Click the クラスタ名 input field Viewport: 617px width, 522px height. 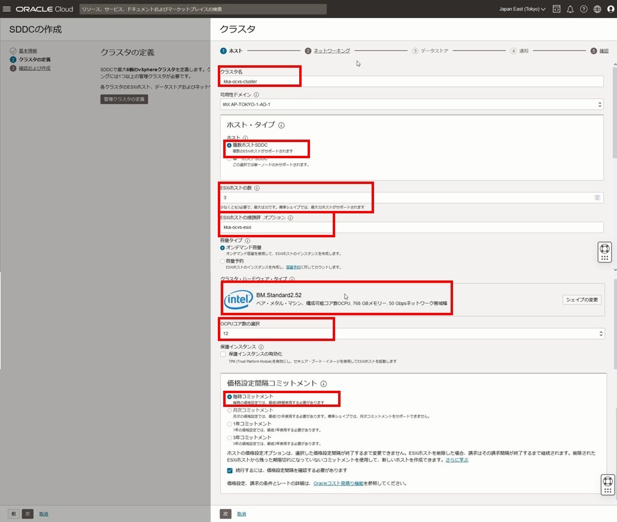point(412,81)
